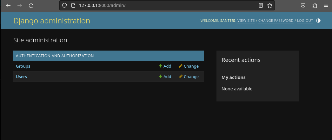Open the Firefox hamburger menu
The image size is (332, 140).
(x=326, y=5)
